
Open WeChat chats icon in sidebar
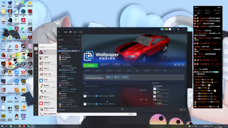point(36,53)
